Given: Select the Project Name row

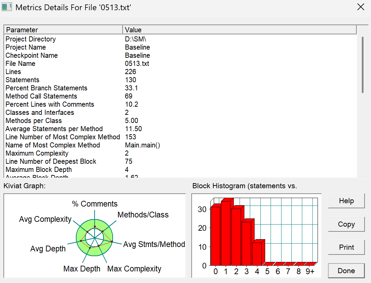Looking at the screenshot, I should click(180, 47).
